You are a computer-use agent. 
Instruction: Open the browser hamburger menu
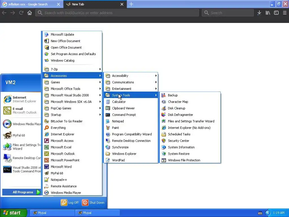[284, 13]
